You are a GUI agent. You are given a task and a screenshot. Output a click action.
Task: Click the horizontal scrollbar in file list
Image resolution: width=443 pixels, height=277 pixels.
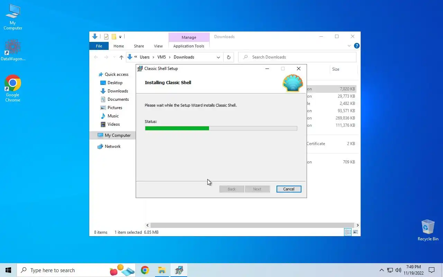252,225
